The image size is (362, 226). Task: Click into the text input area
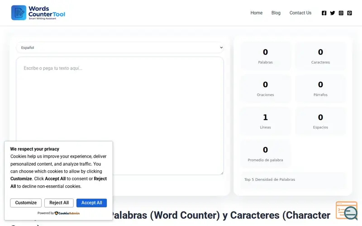tap(120, 116)
